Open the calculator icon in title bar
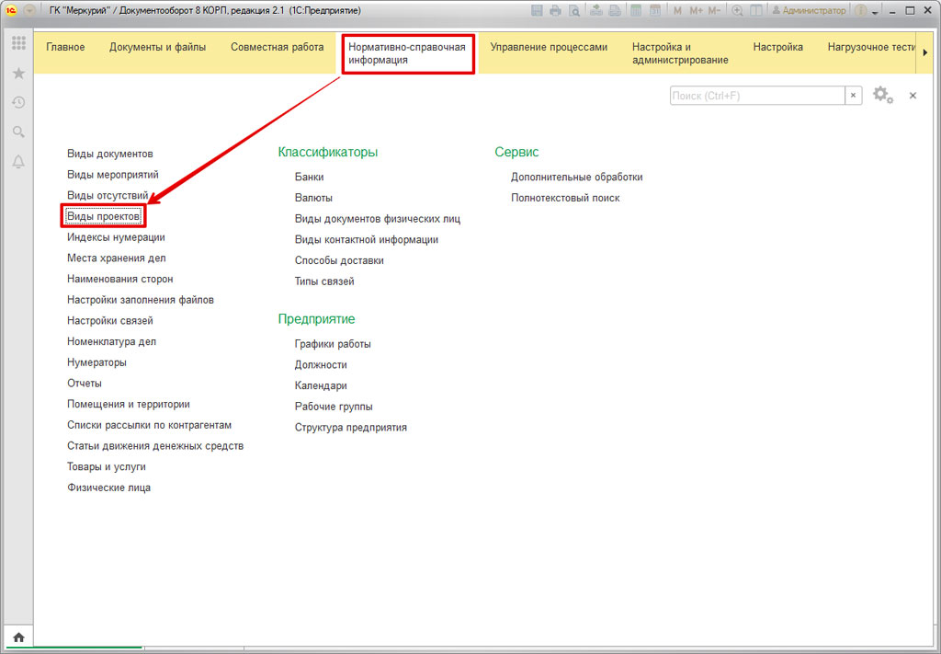This screenshot has width=941, height=654. (x=634, y=10)
